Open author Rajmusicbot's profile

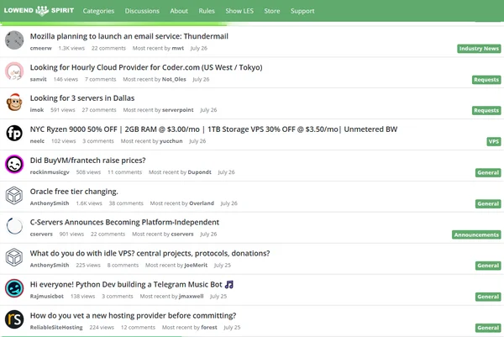pyautogui.click(x=47, y=296)
